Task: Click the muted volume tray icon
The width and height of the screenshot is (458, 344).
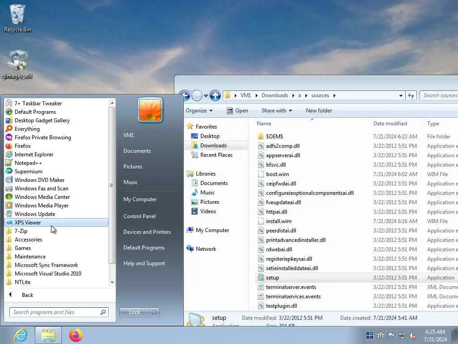Action: tap(413, 335)
